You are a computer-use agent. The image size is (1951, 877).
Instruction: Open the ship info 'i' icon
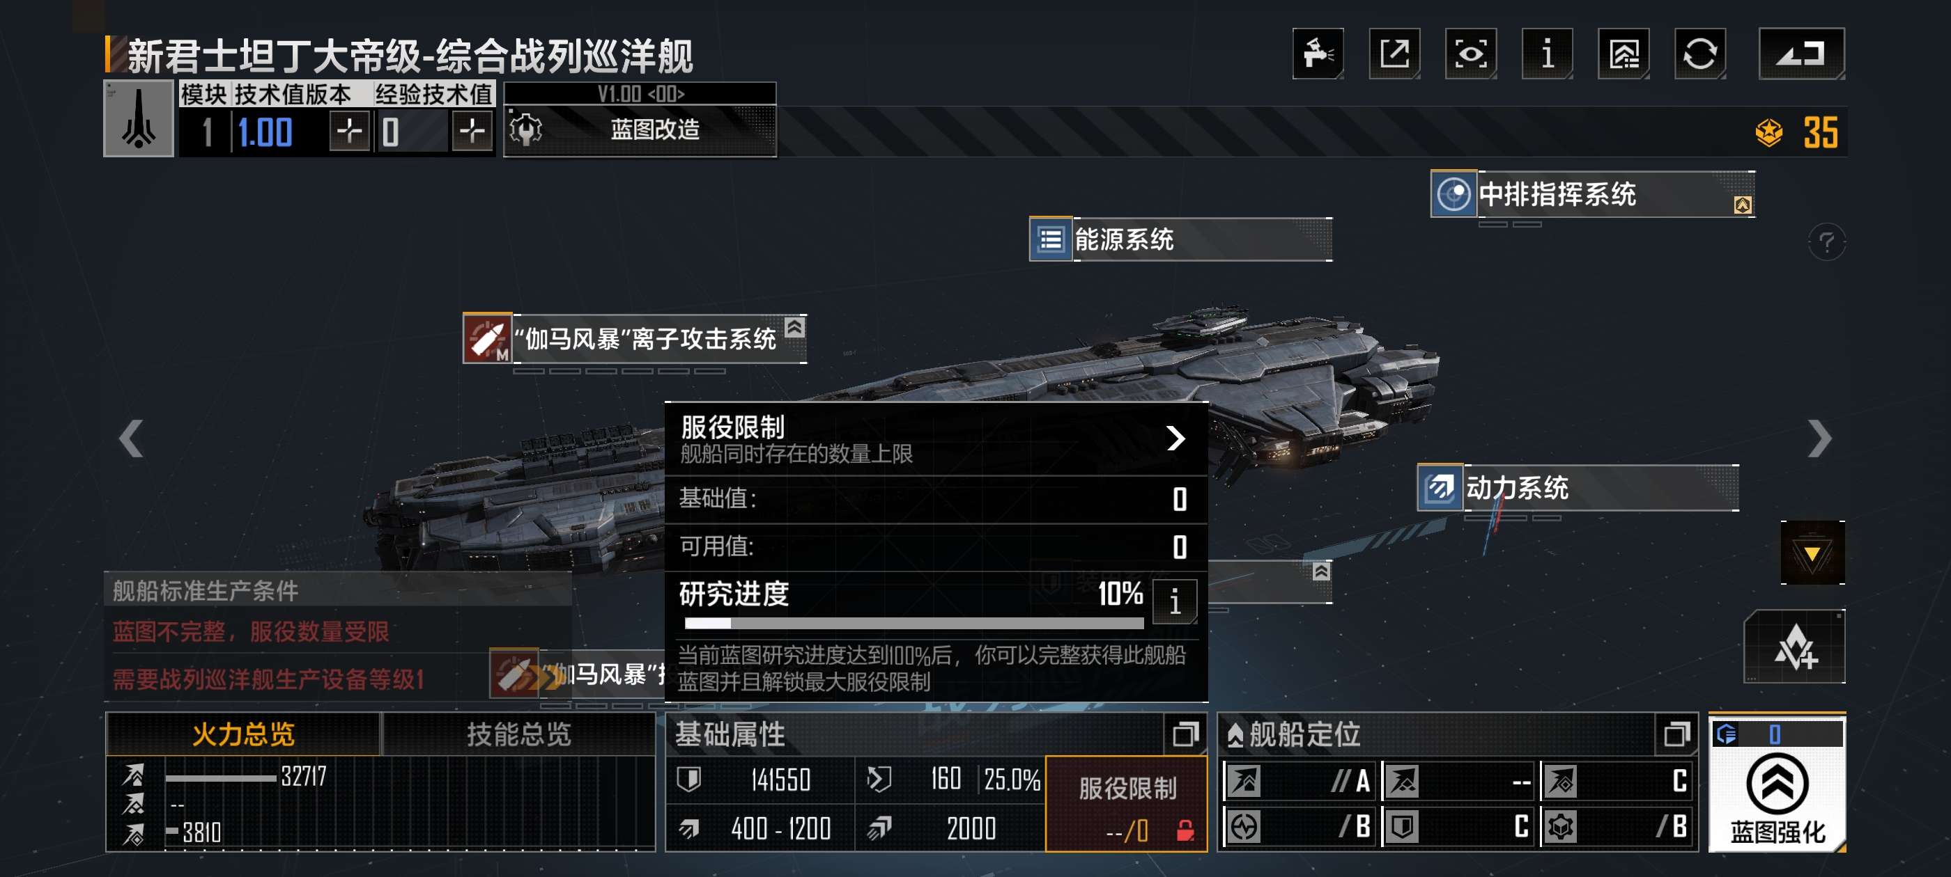1548,54
